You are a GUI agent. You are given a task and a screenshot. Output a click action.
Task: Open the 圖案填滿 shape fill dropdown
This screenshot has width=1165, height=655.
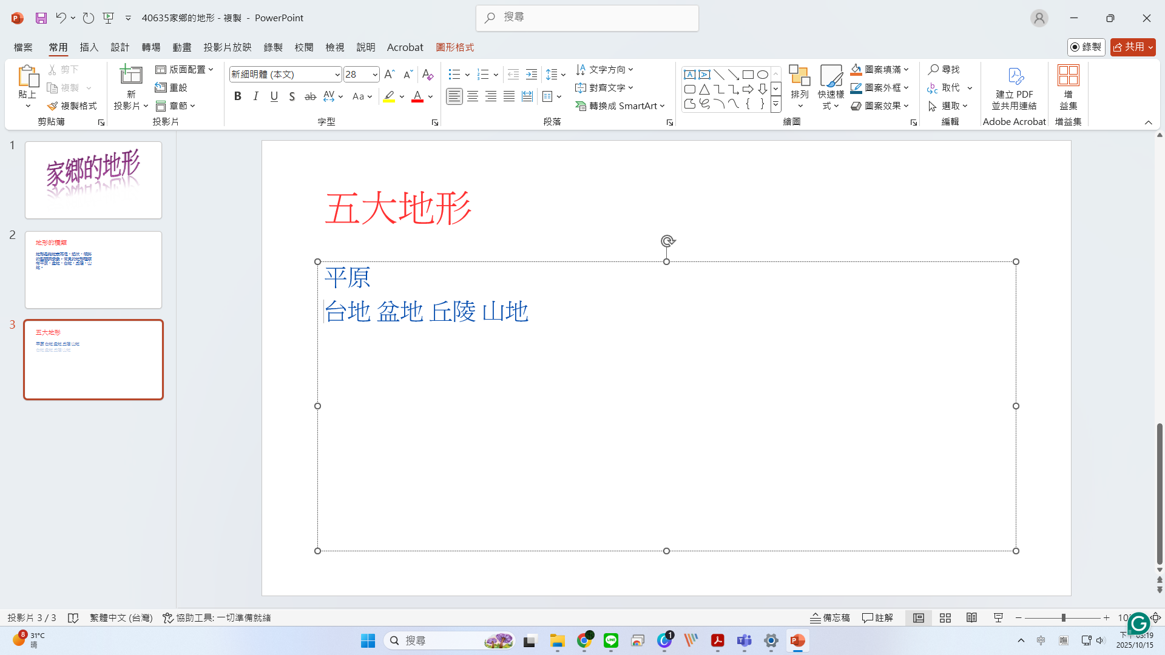tap(907, 69)
